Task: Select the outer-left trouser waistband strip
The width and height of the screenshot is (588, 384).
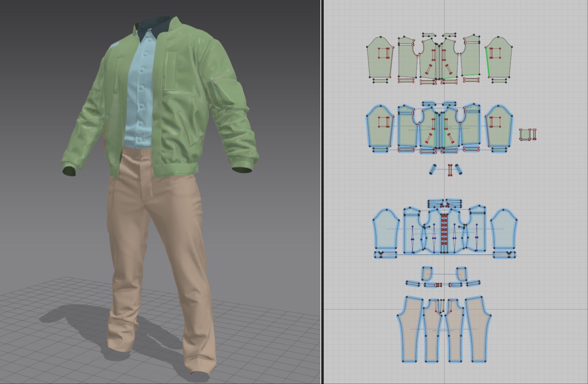Action: 413,283
